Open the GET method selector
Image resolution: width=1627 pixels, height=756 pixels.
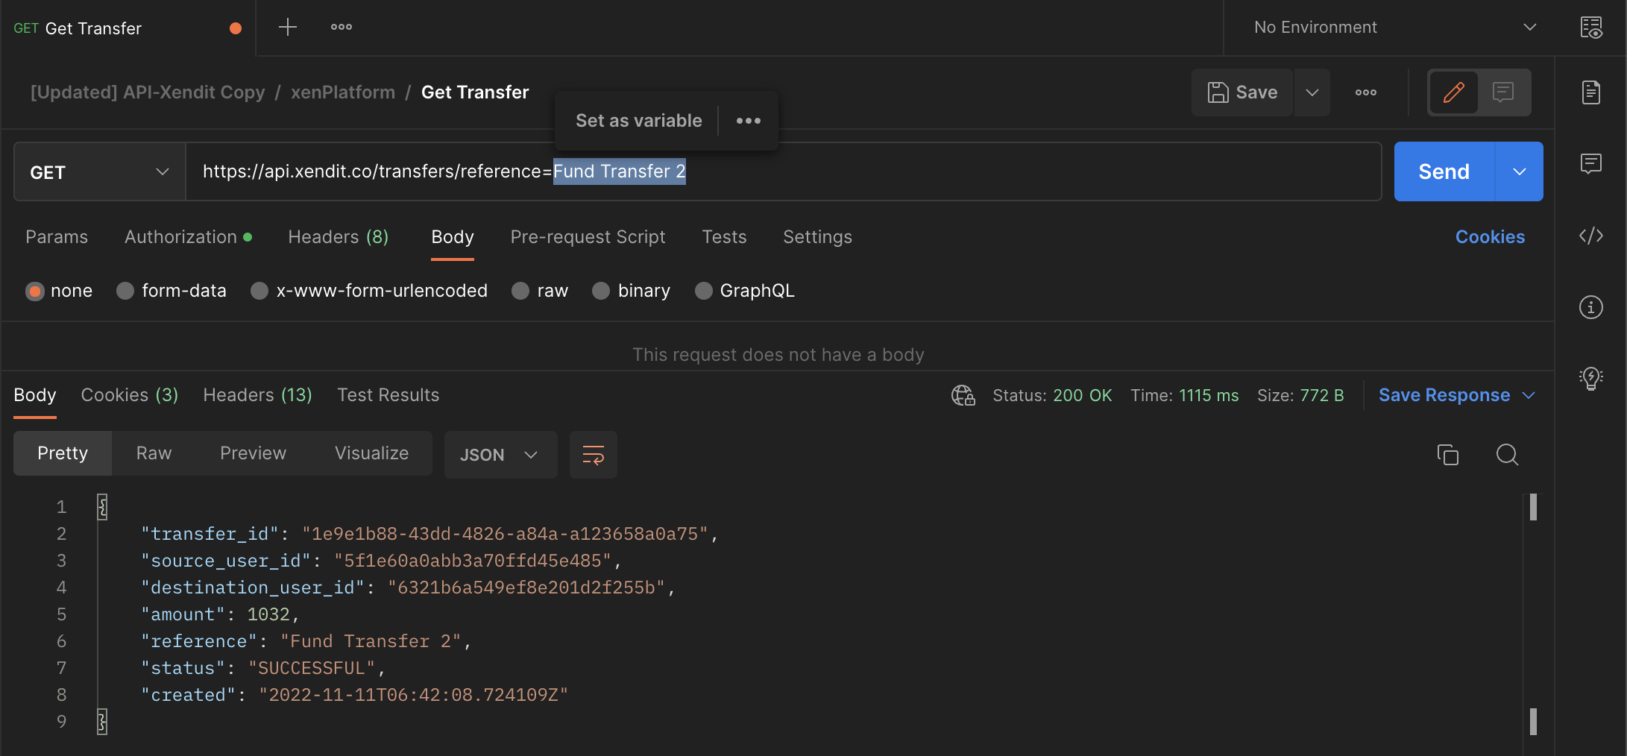(98, 171)
